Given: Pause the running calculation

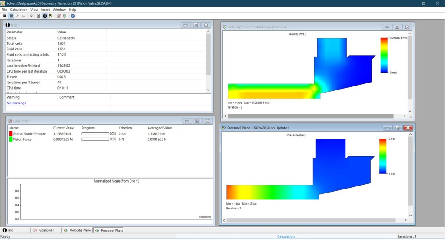Looking at the screenshot, I should click(x=11, y=16).
